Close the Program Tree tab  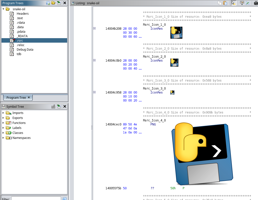pyautogui.click(x=29, y=97)
